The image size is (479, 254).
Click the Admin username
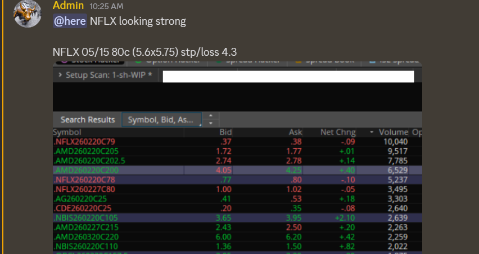68,6
